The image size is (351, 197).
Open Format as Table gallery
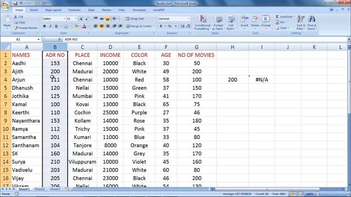click(x=218, y=22)
